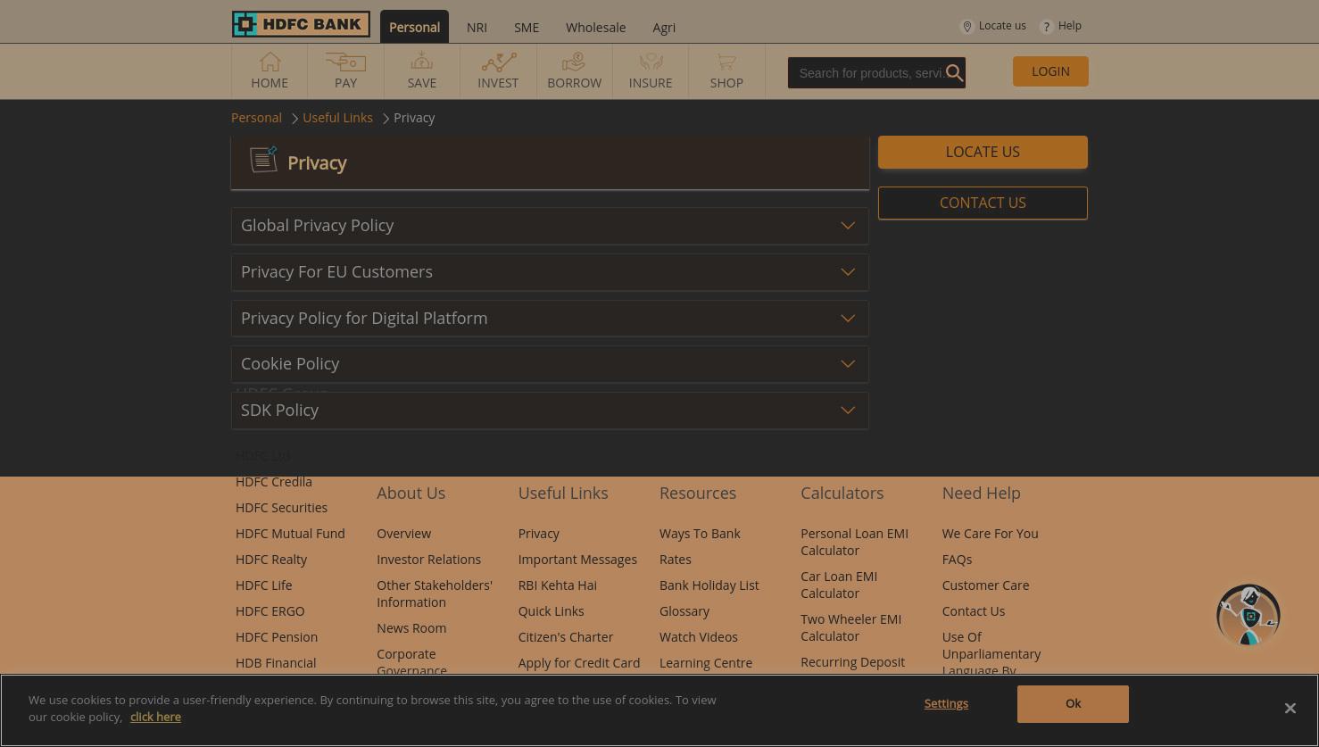
Task: Open the PAY card icon
Action: click(x=345, y=62)
